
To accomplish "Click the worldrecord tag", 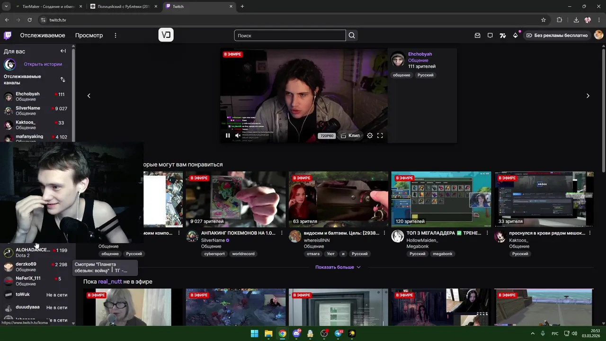I will click(x=243, y=254).
